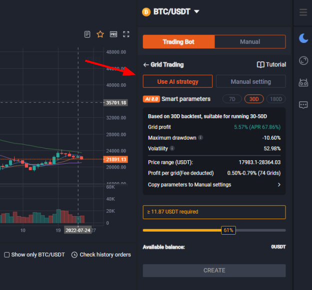Click the USDT required input field
The image size is (312, 290).
[214, 212]
